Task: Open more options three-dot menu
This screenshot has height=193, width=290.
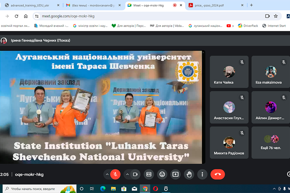Action: pyautogui.click(x=202, y=174)
